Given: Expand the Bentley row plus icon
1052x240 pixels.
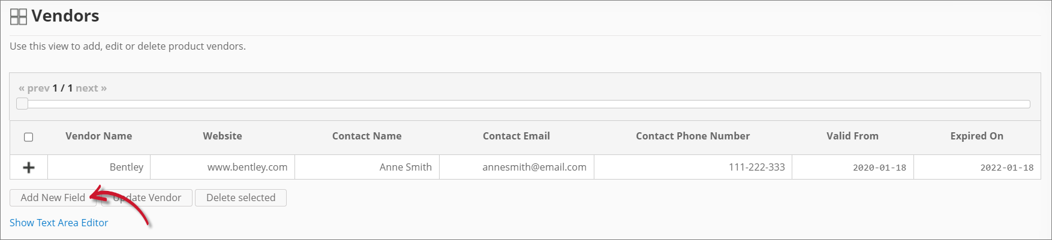Looking at the screenshot, I should pyautogui.click(x=28, y=168).
